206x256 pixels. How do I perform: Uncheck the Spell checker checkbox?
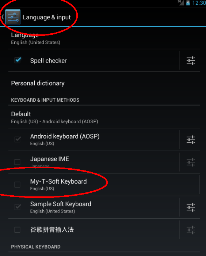[18, 60]
